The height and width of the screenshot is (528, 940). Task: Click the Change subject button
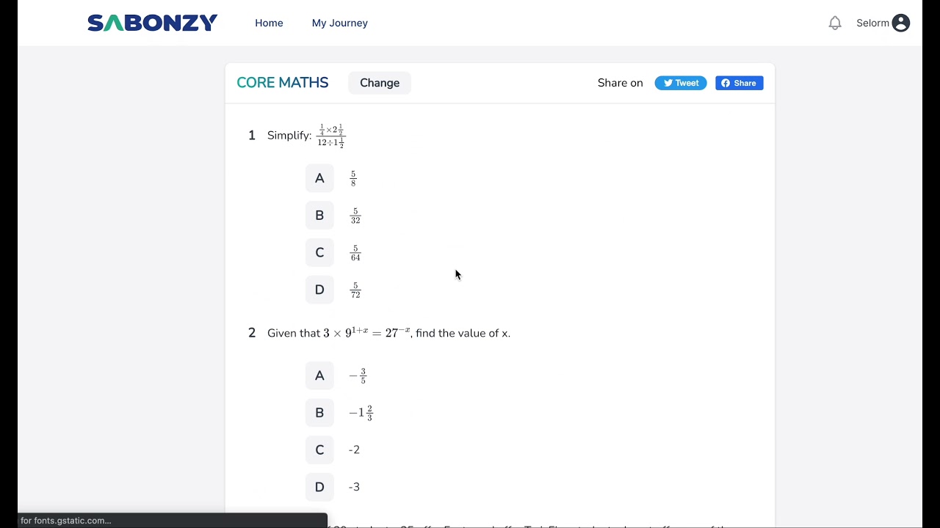click(x=380, y=83)
